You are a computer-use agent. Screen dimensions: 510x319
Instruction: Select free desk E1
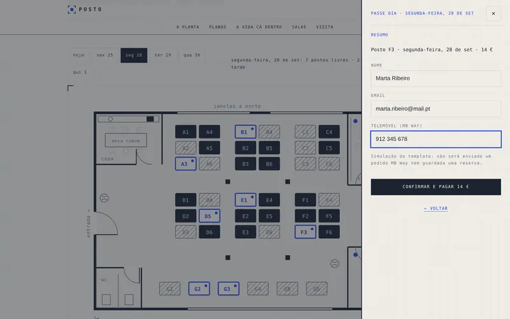245,200
